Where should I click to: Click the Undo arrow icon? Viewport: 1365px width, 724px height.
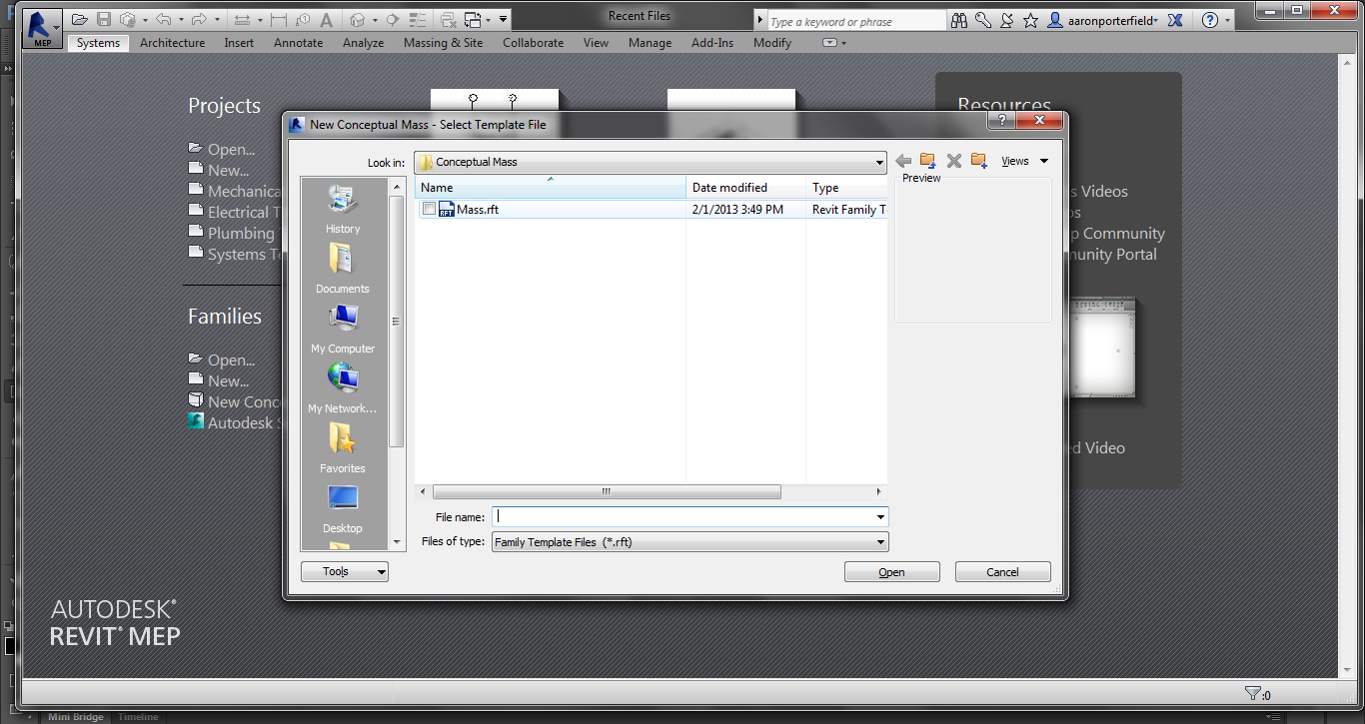click(x=164, y=20)
